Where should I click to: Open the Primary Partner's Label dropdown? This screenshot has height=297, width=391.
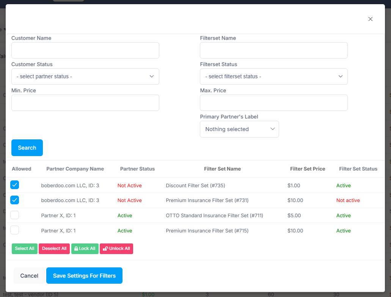(239, 129)
